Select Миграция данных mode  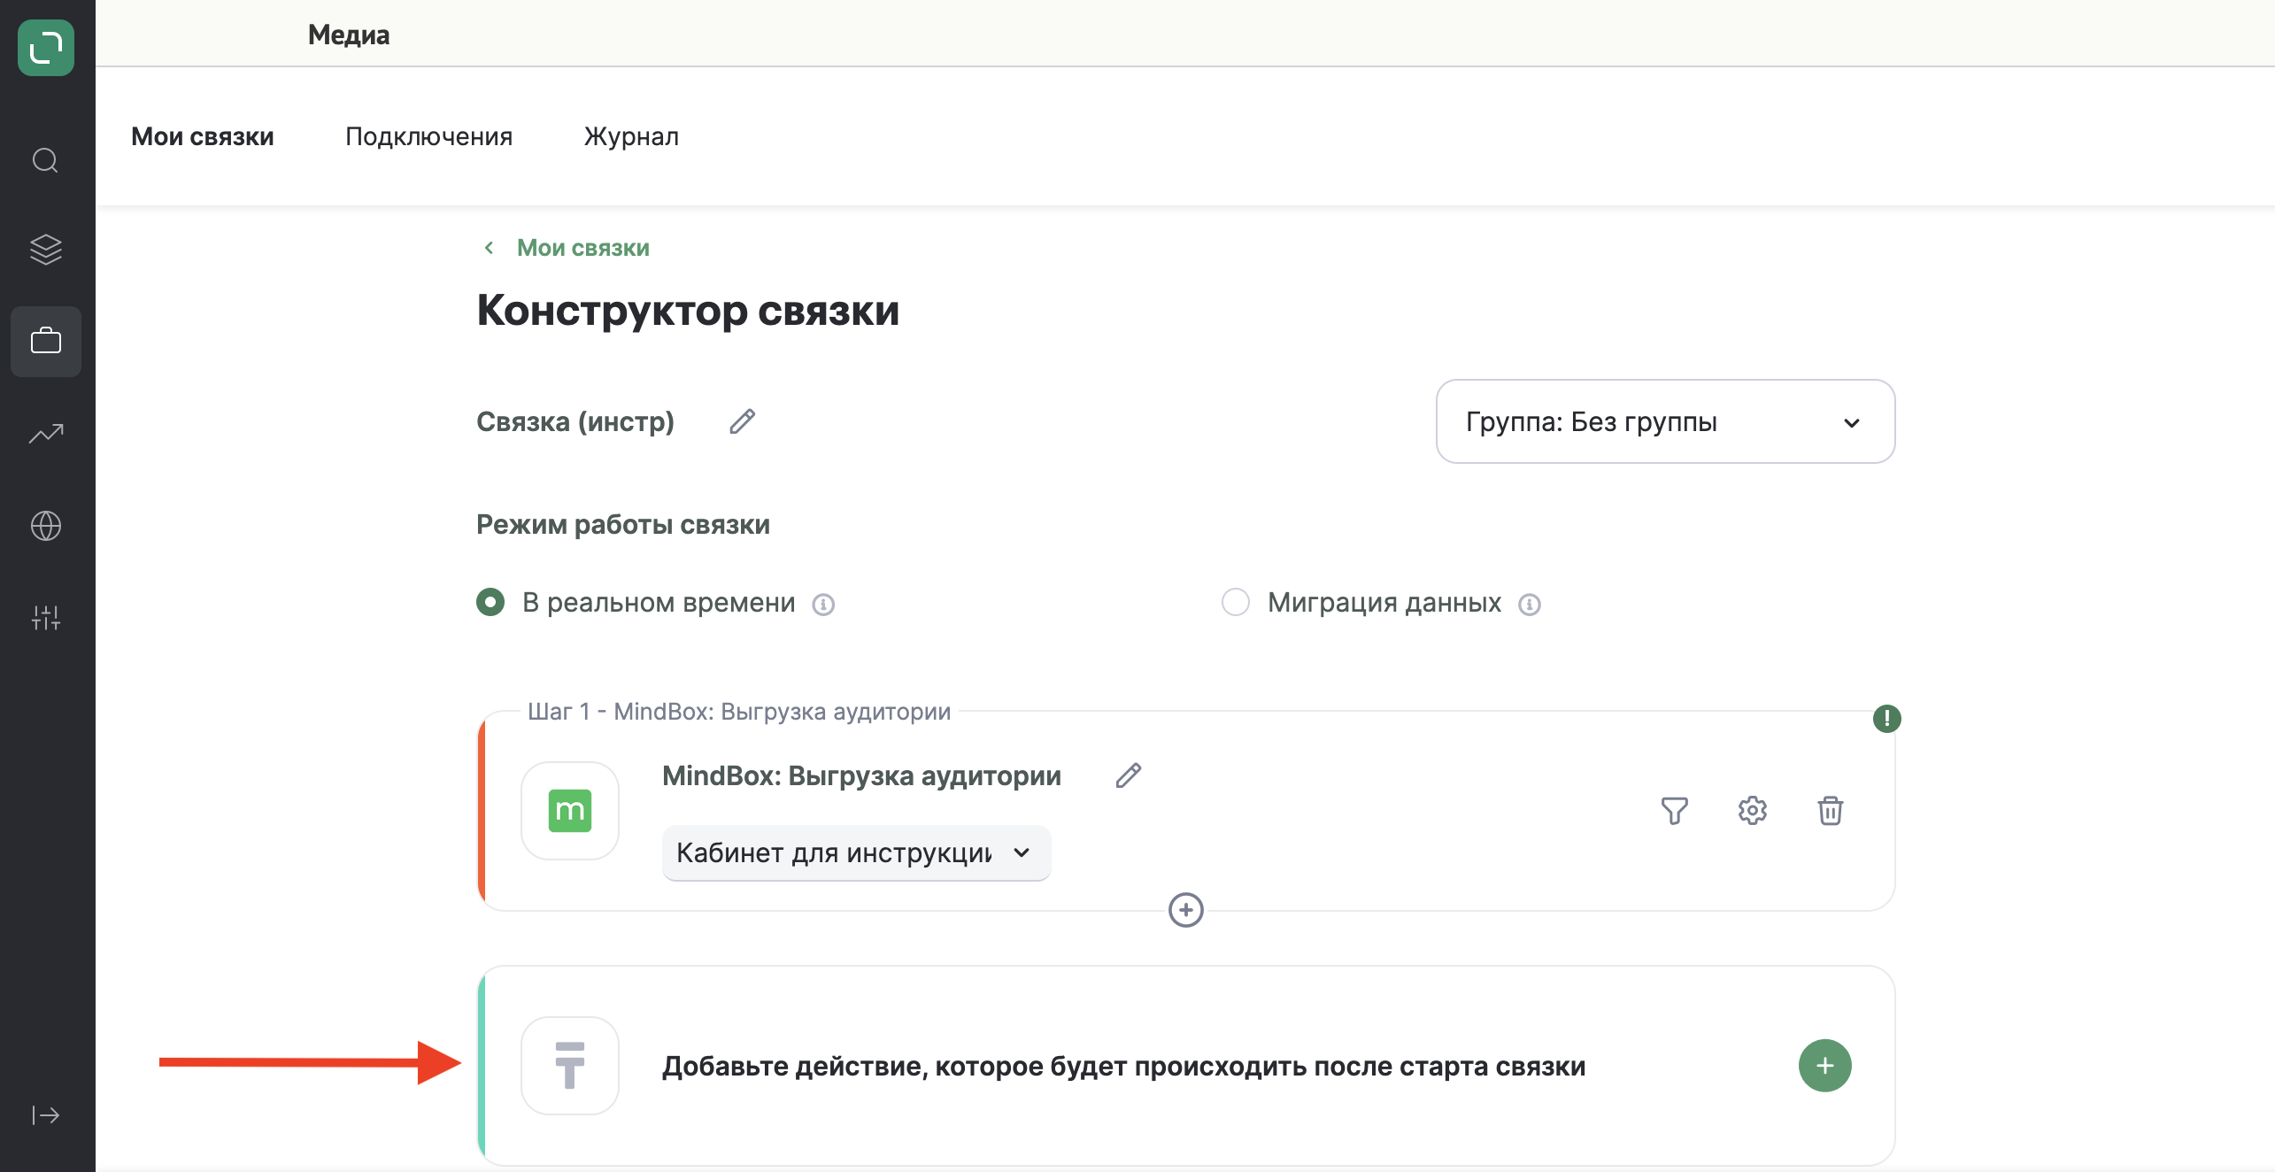[x=1235, y=602]
